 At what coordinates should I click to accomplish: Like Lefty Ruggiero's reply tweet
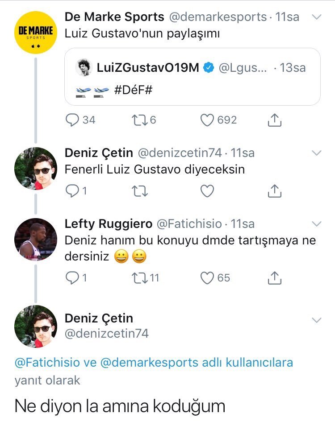pos(207,278)
